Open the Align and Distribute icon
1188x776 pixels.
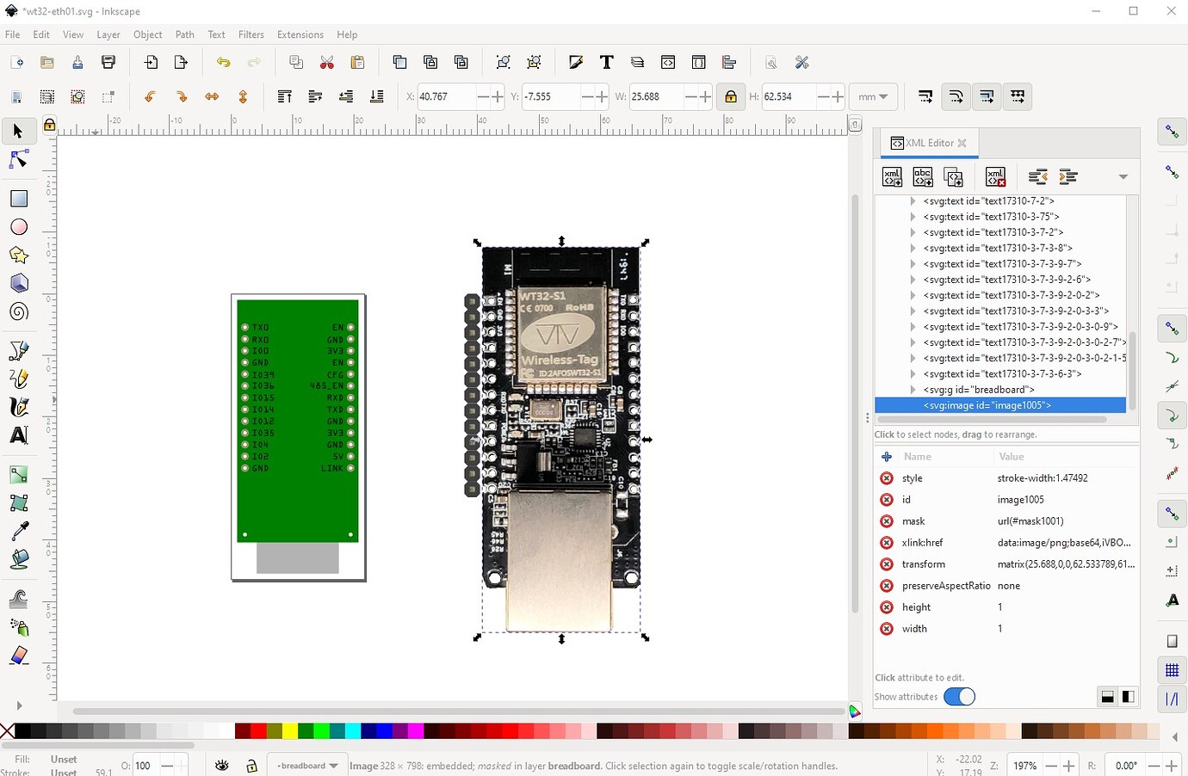tap(729, 62)
